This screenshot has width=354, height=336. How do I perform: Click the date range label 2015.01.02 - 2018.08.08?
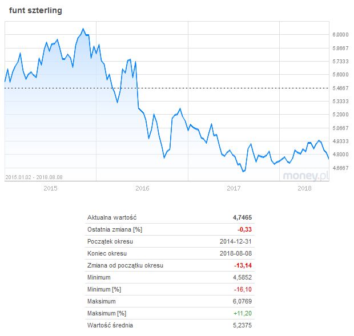[x=33, y=177]
